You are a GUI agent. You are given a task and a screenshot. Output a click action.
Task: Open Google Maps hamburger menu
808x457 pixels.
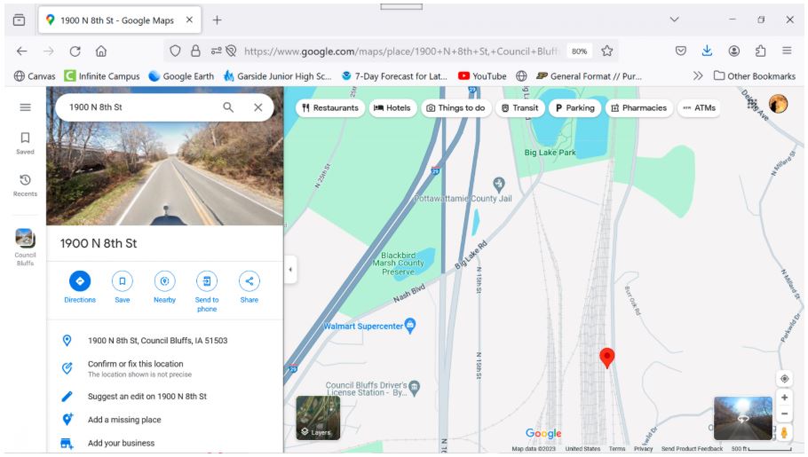25,107
